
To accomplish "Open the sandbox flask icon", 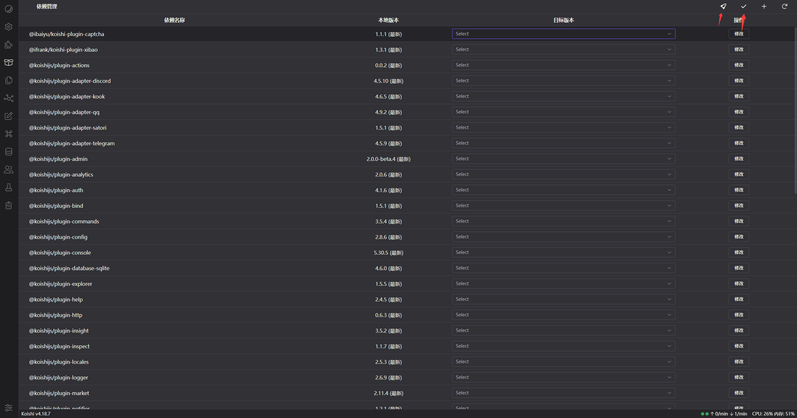I will click(x=9, y=187).
